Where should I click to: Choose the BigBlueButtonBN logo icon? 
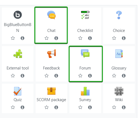coord(18,15)
